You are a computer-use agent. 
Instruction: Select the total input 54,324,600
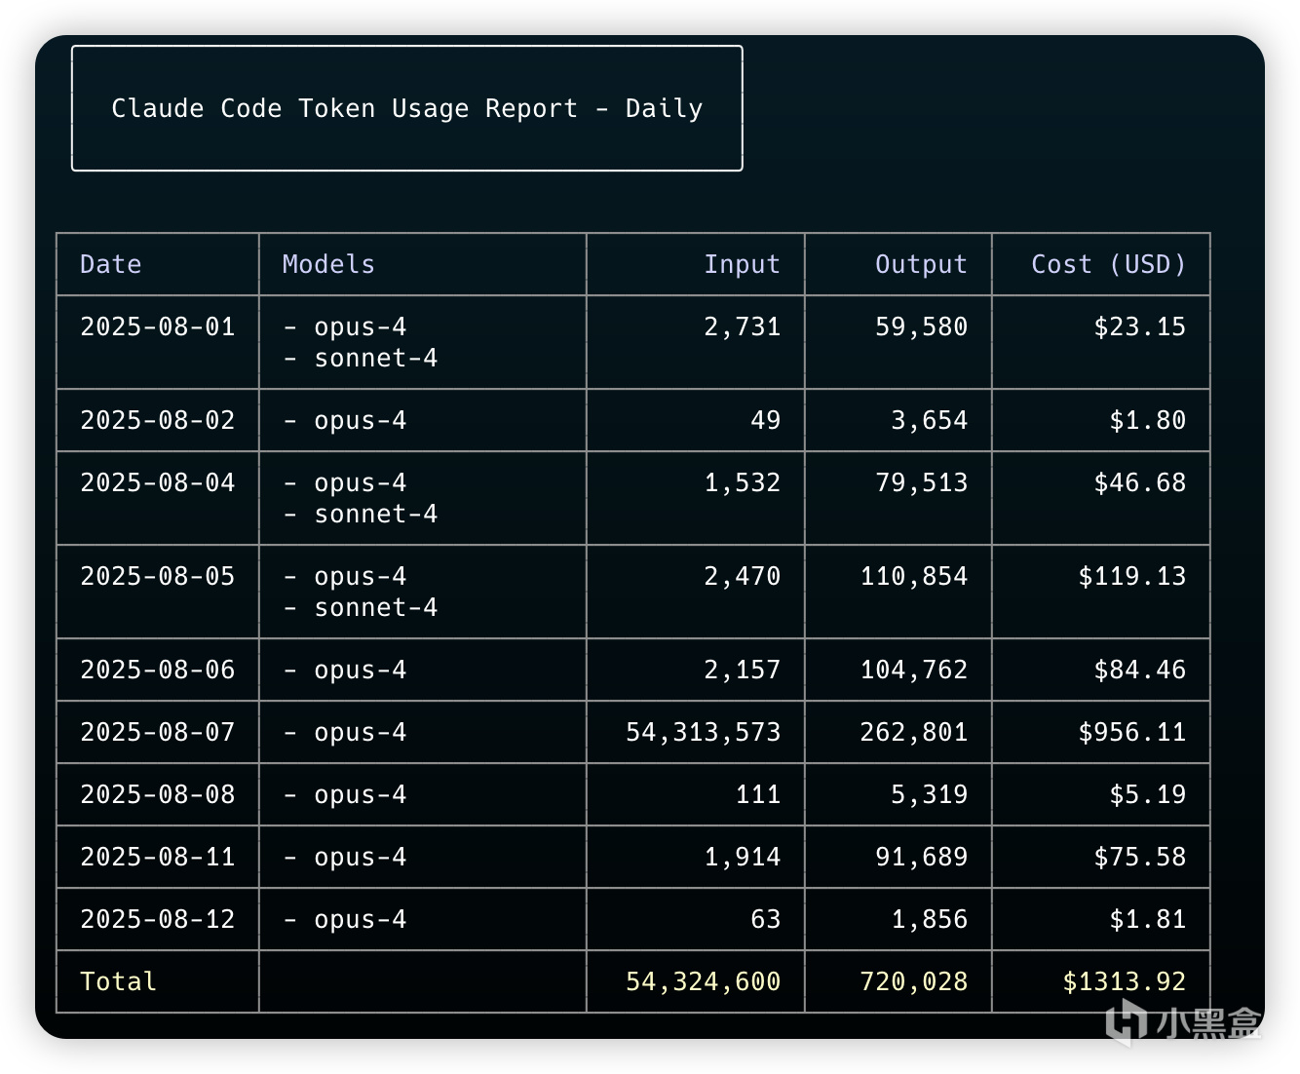(704, 981)
